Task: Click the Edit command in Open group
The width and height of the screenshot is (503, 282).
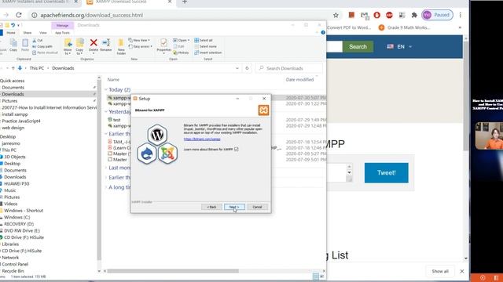Action: [x=179, y=46]
